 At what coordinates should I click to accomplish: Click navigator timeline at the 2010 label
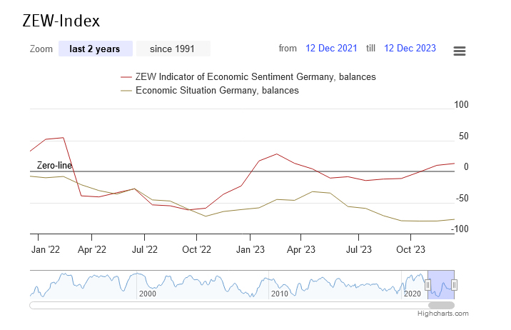pos(279,294)
